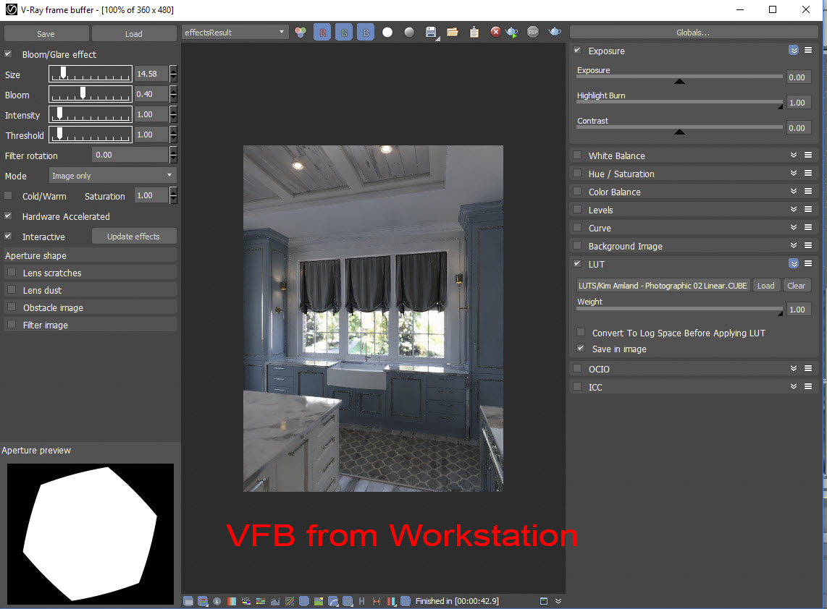Click the Highlight Burn slider track
This screenshot has height=609, width=827.
point(679,103)
